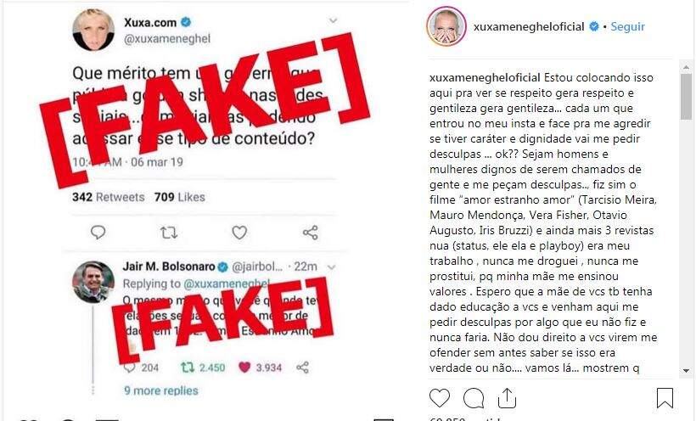The height and width of the screenshot is (421, 696).
Task: Click share icon on Bolsonaro reply
Action: (x=303, y=368)
